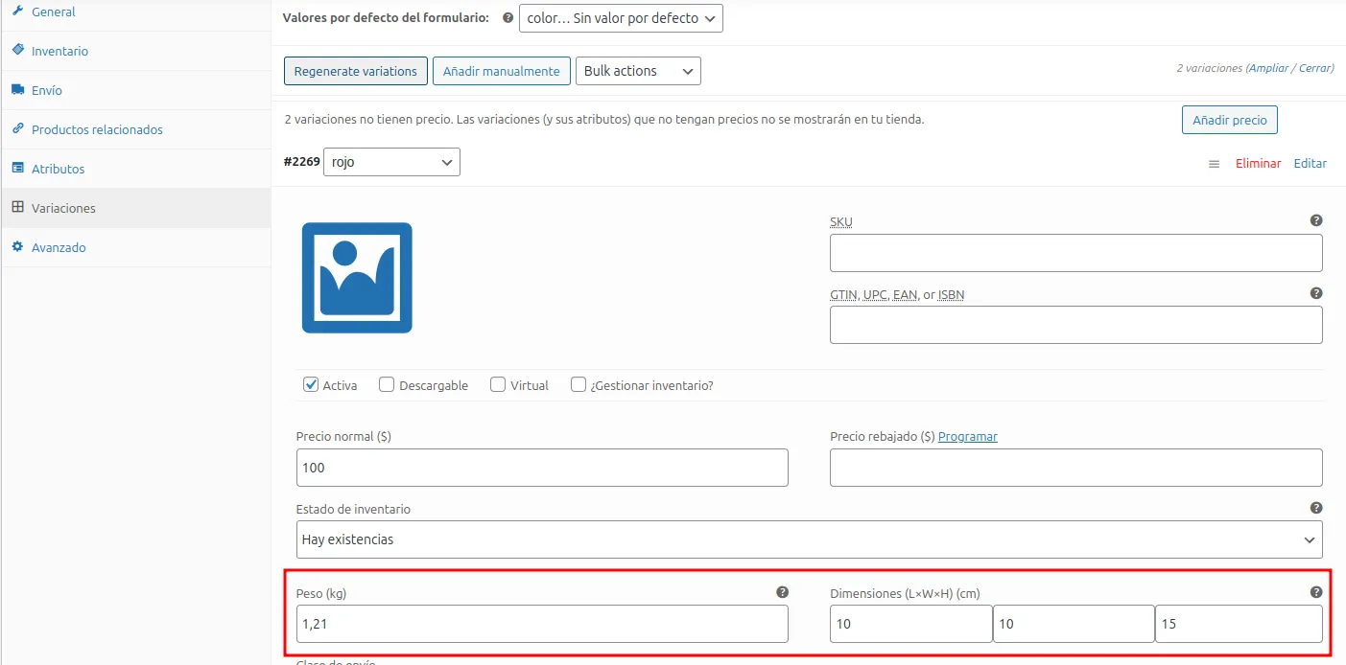
Task: Click the Regenerate variations button
Action: click(x=355, y=71)
